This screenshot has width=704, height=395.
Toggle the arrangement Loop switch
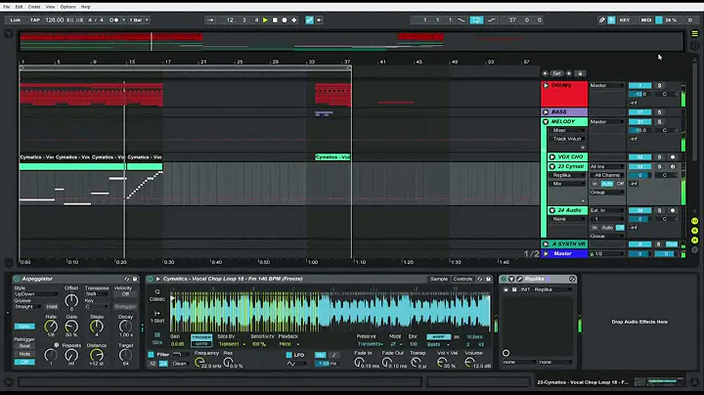click(476, 21)
